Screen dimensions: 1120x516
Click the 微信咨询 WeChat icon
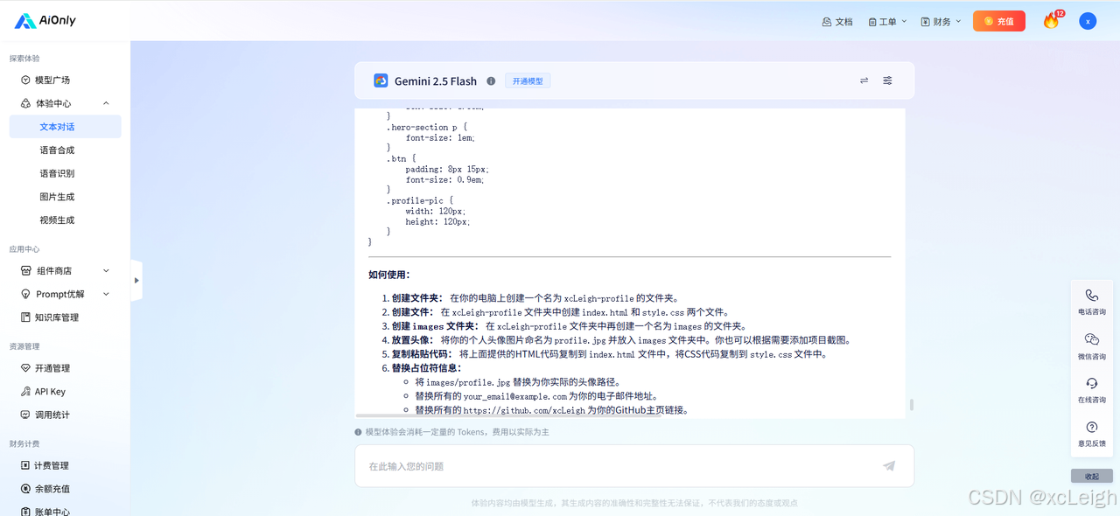[x=1091, y=341]
